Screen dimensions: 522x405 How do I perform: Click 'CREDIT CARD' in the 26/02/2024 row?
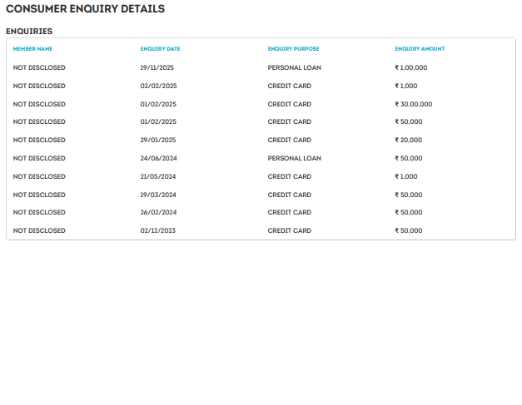pos(289,212)
